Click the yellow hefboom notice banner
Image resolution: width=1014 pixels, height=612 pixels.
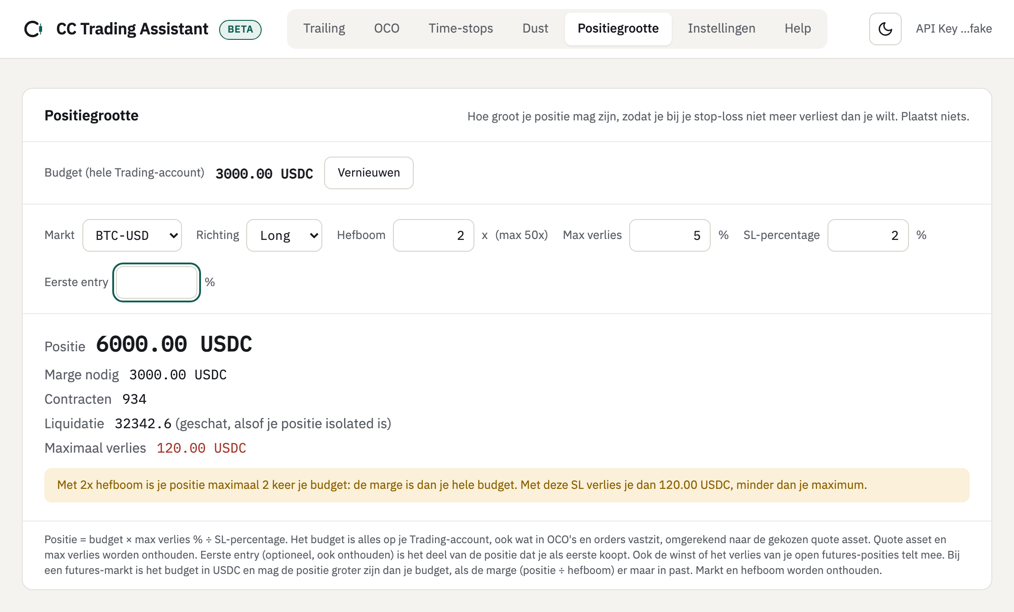pyautogui.click(x=507, y=485)
